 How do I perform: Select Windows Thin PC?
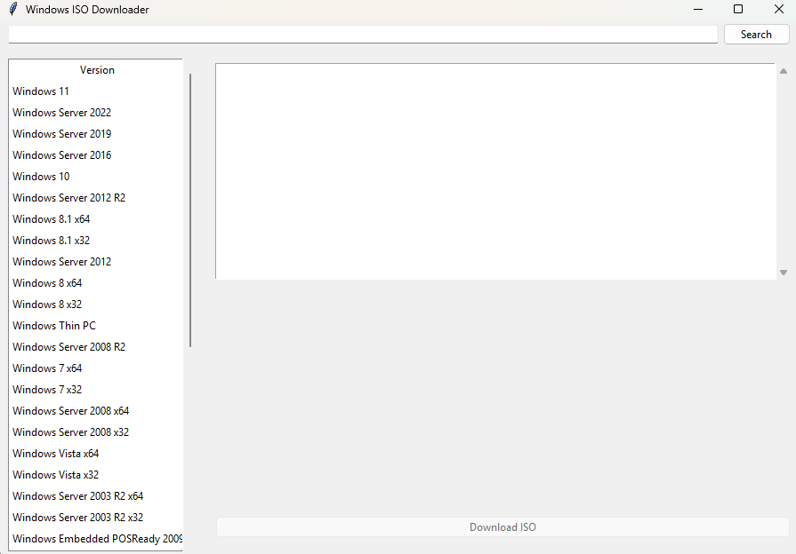[95, 326]
